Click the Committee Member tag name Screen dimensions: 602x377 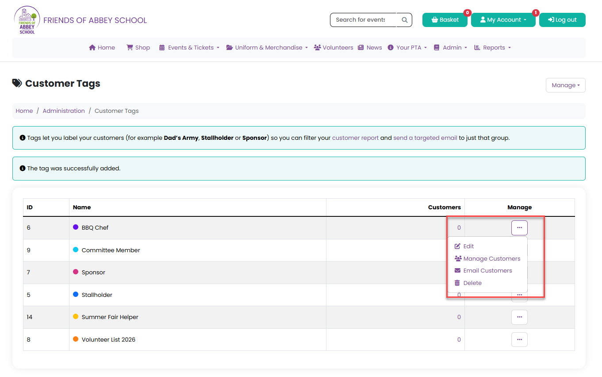(111, 250)
